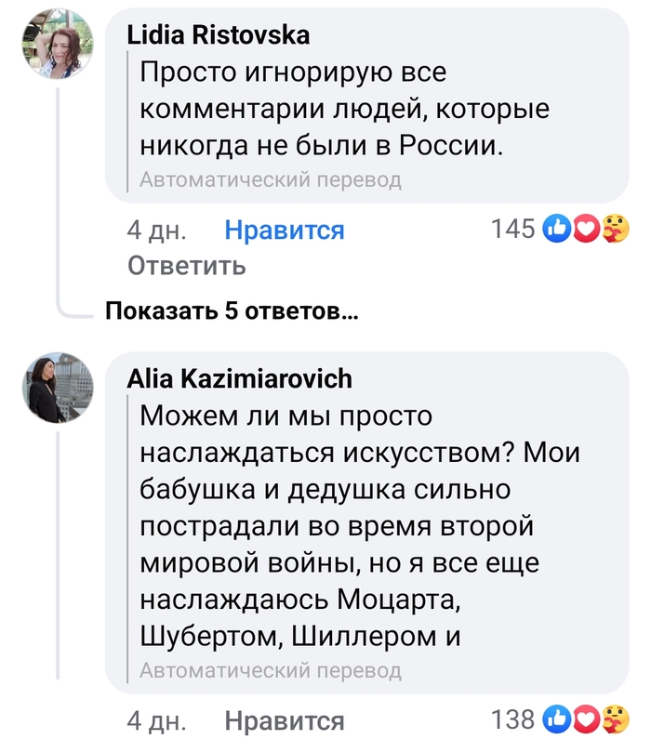Reply to Lidia's comment with Ответить
Viewport: 651px width, 739px height.
pyautogui.click(x=186, y=266)
